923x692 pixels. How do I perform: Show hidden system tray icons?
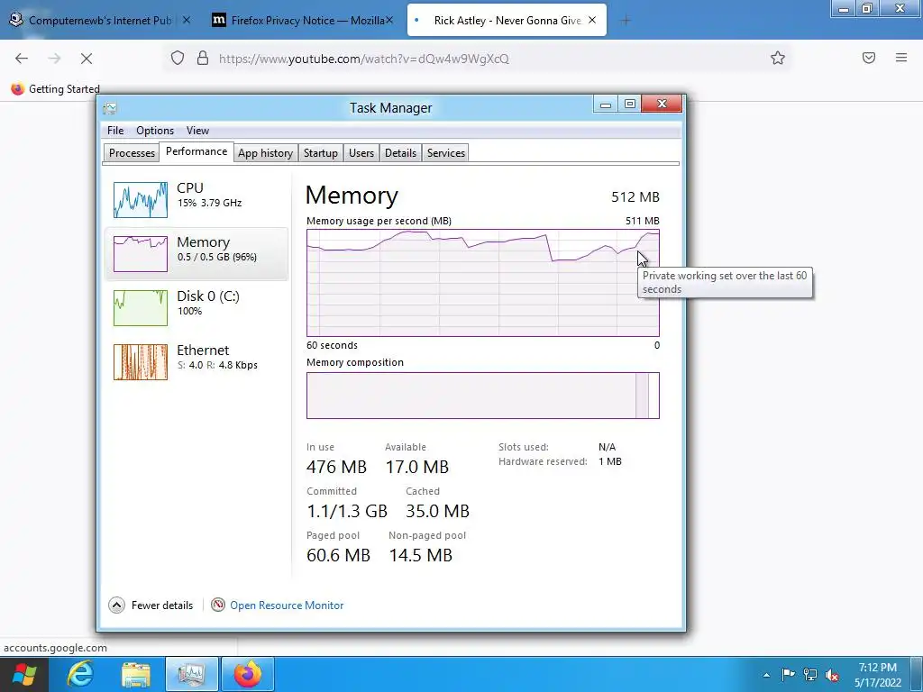pos(766,675)
